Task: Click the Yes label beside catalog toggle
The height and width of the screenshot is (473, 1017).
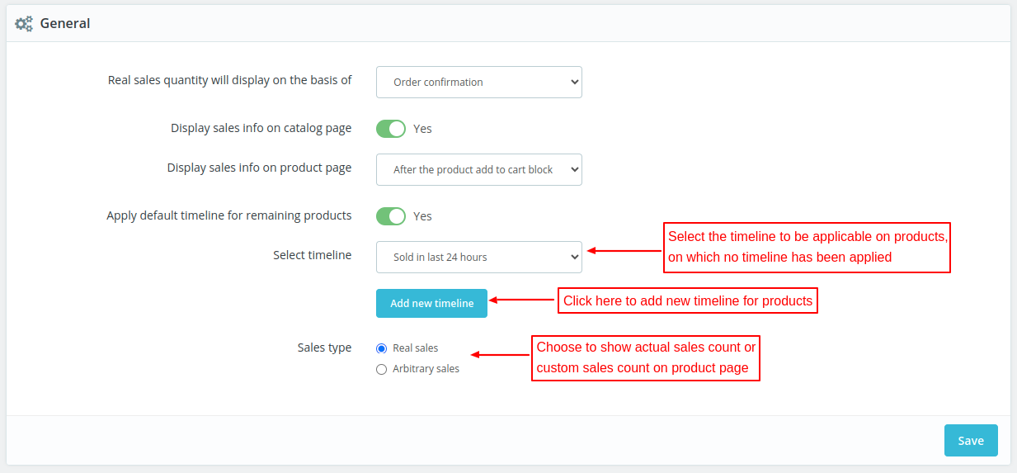Action: coord(422,129)
